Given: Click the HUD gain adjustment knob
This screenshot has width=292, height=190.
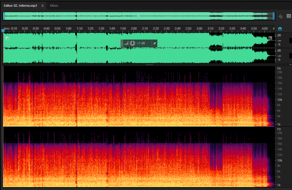Looking at the screenshot, I should 132,43.
